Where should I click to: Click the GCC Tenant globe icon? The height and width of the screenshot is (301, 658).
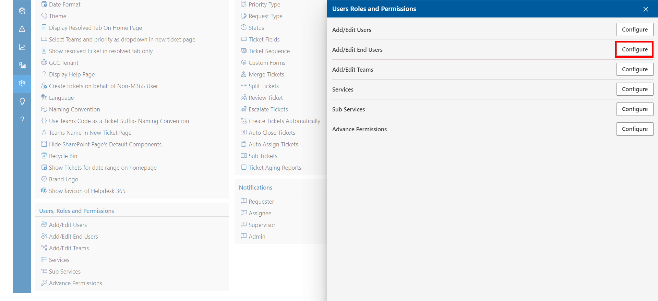tap(44, 62)
